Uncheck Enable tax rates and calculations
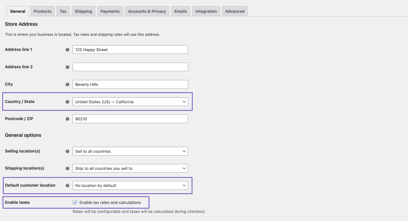The image size is (408, 221). pos(75,202)
